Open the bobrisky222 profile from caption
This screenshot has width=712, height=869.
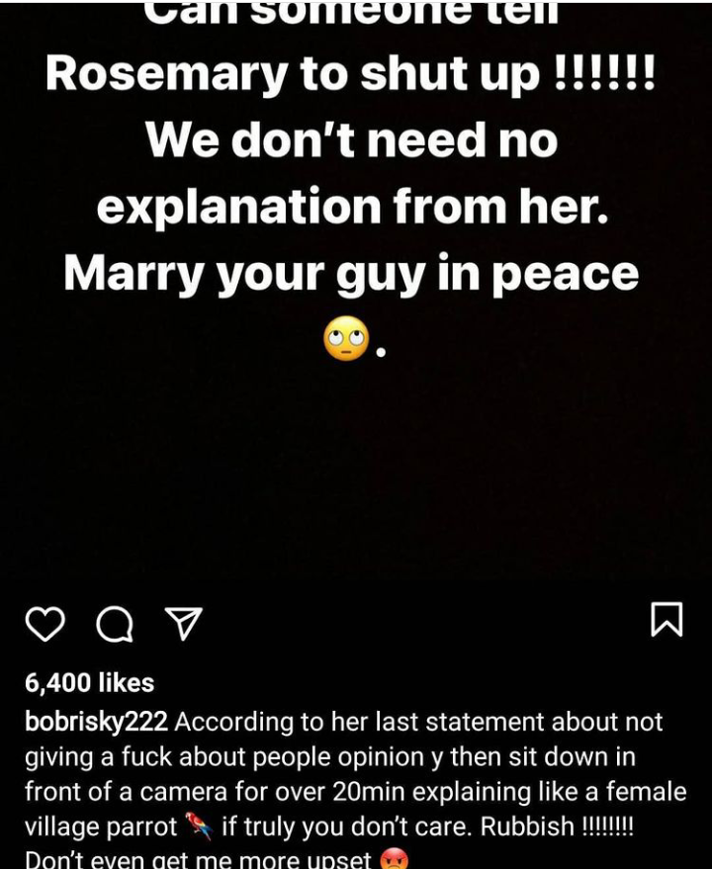click(96, 722)
